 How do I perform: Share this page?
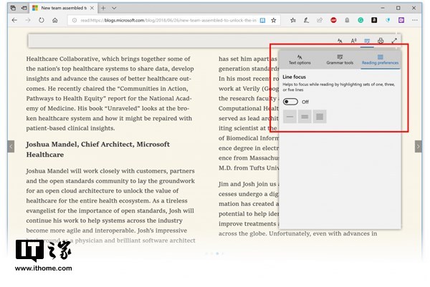[320, 20]
